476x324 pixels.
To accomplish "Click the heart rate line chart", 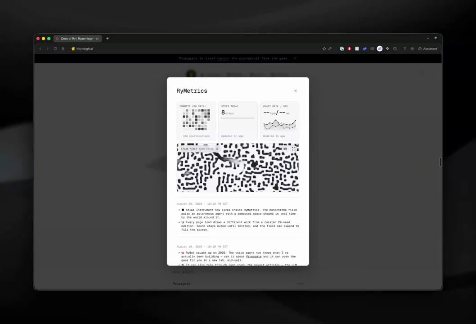I will 279,125.
